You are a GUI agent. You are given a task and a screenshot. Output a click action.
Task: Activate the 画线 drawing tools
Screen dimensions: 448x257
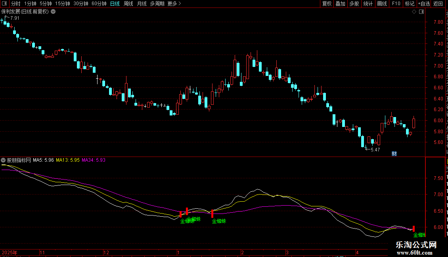(382, 4)
